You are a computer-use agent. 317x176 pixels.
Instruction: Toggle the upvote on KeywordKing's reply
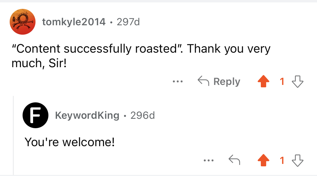point(263,160)
